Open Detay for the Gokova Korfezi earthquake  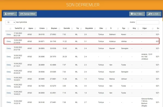tap(9, 102)
